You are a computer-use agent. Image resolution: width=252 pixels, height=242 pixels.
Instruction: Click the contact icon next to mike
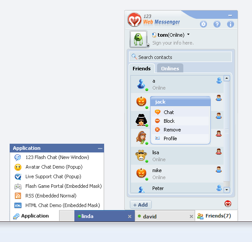pyautogui.click(x=219, y=169)
